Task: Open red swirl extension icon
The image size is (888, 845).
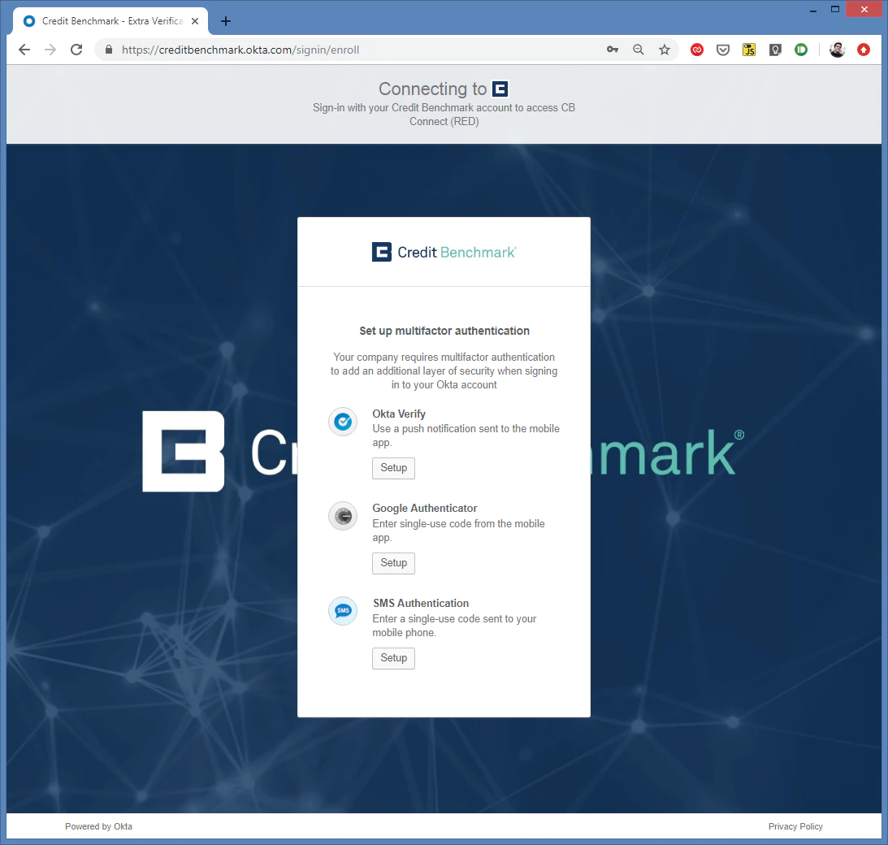Action: (x=697, y=50)
